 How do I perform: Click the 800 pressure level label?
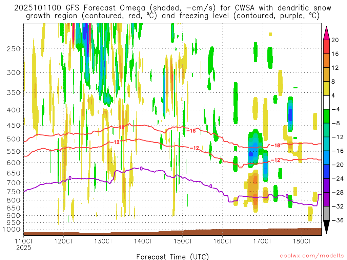(x=14, y=200)
